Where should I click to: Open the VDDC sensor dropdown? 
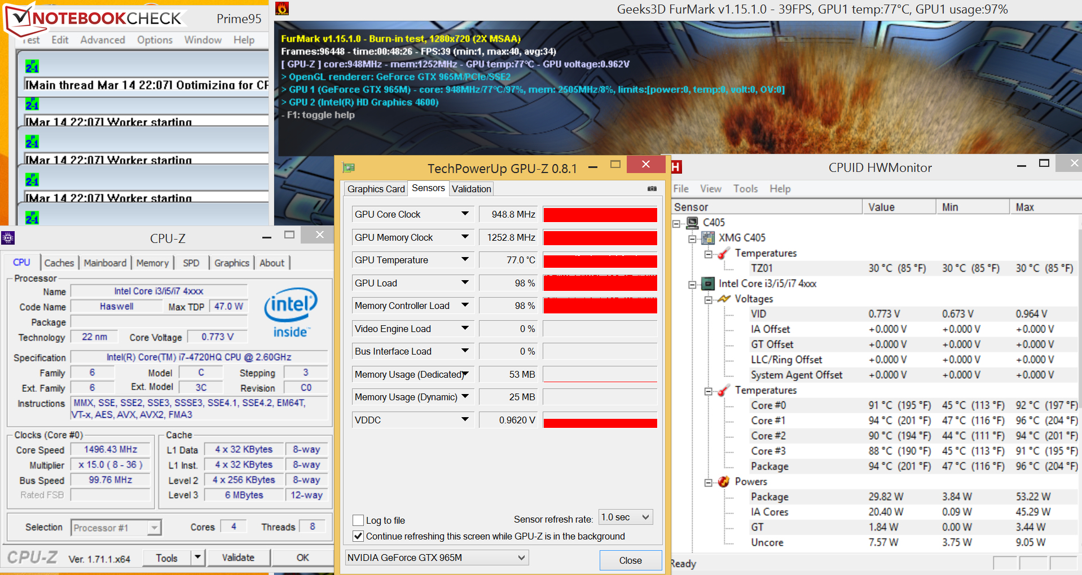(x=465, y=420)
